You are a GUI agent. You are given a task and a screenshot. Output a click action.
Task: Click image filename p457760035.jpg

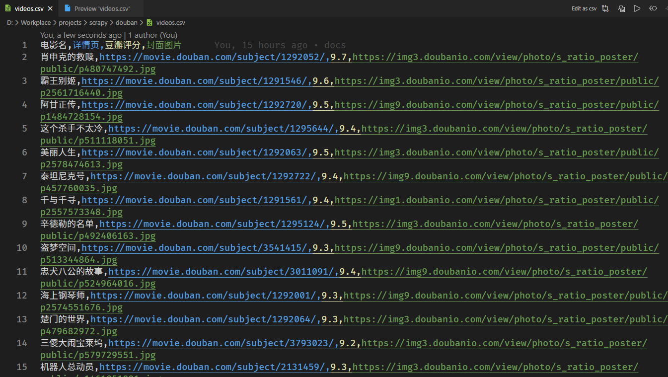(x=78, y=188)
